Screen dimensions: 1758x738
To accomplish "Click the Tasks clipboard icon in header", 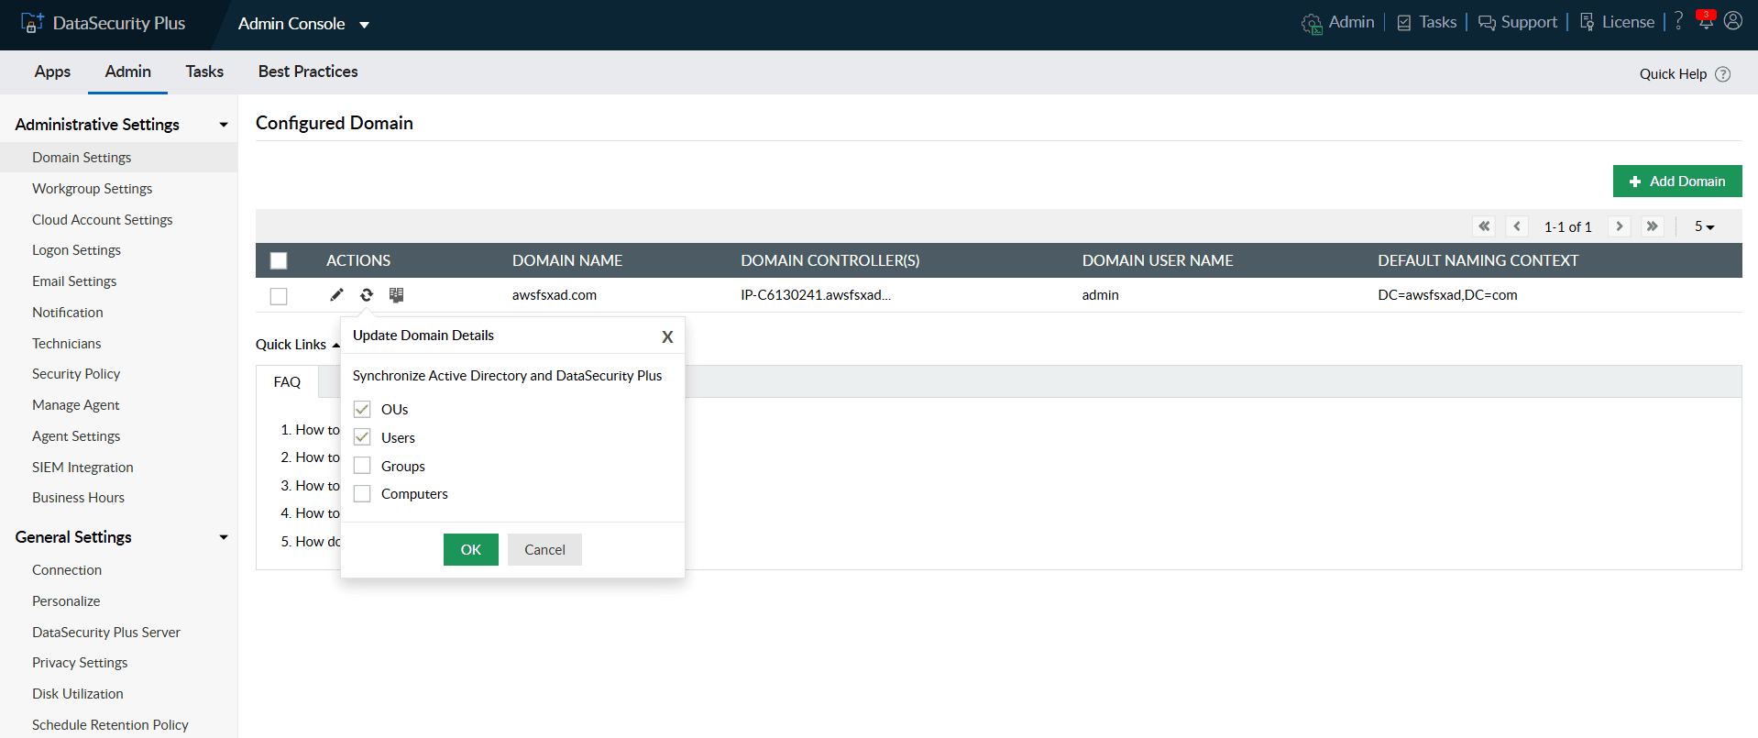I will [1403, 23].
